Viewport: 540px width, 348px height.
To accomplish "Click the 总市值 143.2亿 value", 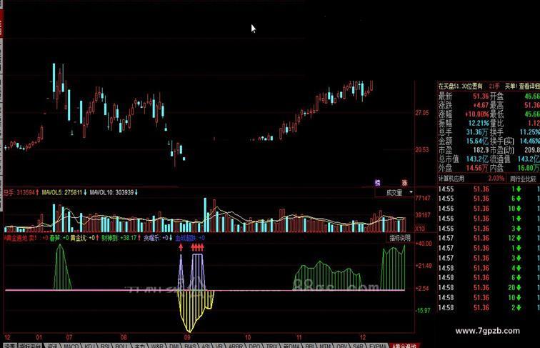I will coord(477,159).
